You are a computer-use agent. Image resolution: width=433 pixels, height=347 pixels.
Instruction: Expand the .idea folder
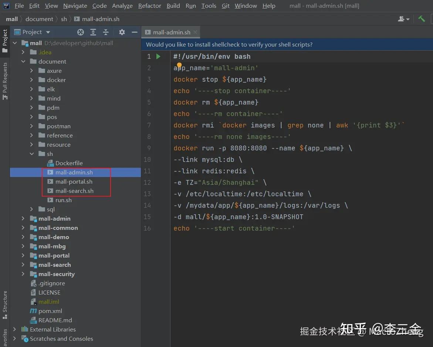(x=23, y=52)
